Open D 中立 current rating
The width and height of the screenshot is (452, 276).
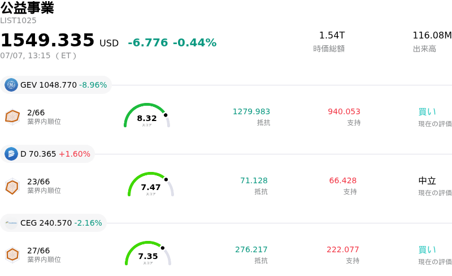(427, 181)
